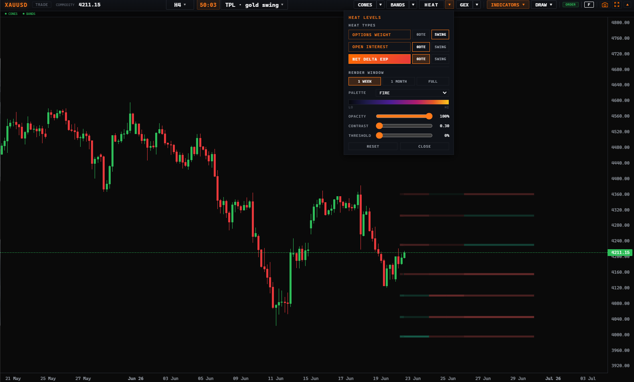Click the TRADE button
Viewport: 634px width, 382px height.
(x=42, y=5)
